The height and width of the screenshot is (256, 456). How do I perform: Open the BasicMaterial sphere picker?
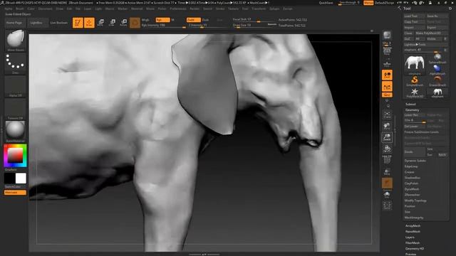[x=16, y=132]
